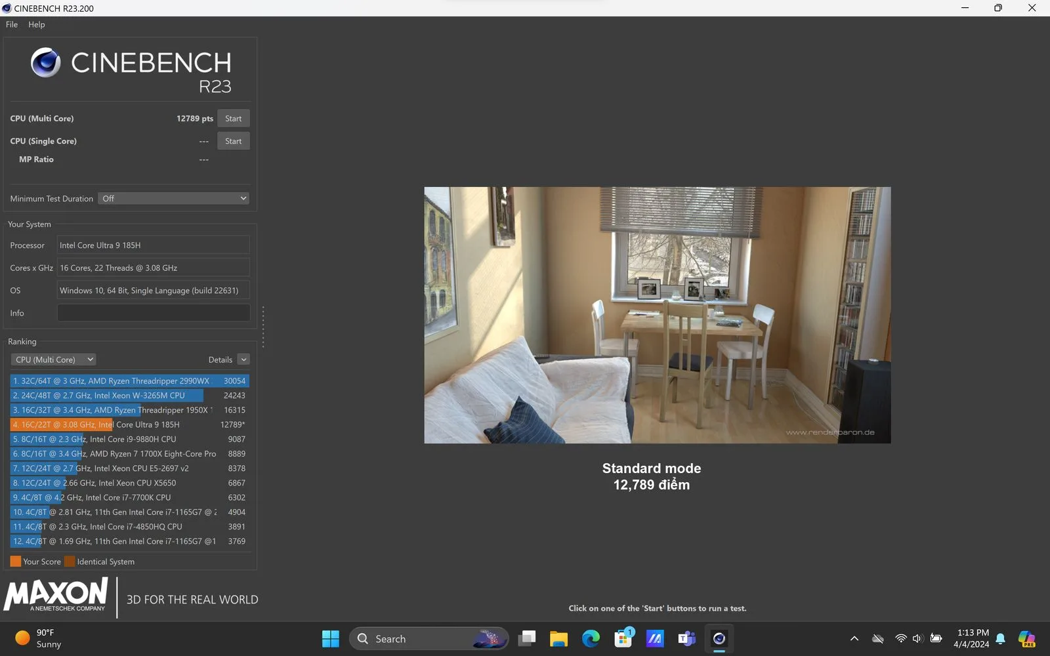The height and width of the screenshot is (656, 1050).
Task: Select ranking row Threadripper 1950X
Action: [x=129, y=410]
